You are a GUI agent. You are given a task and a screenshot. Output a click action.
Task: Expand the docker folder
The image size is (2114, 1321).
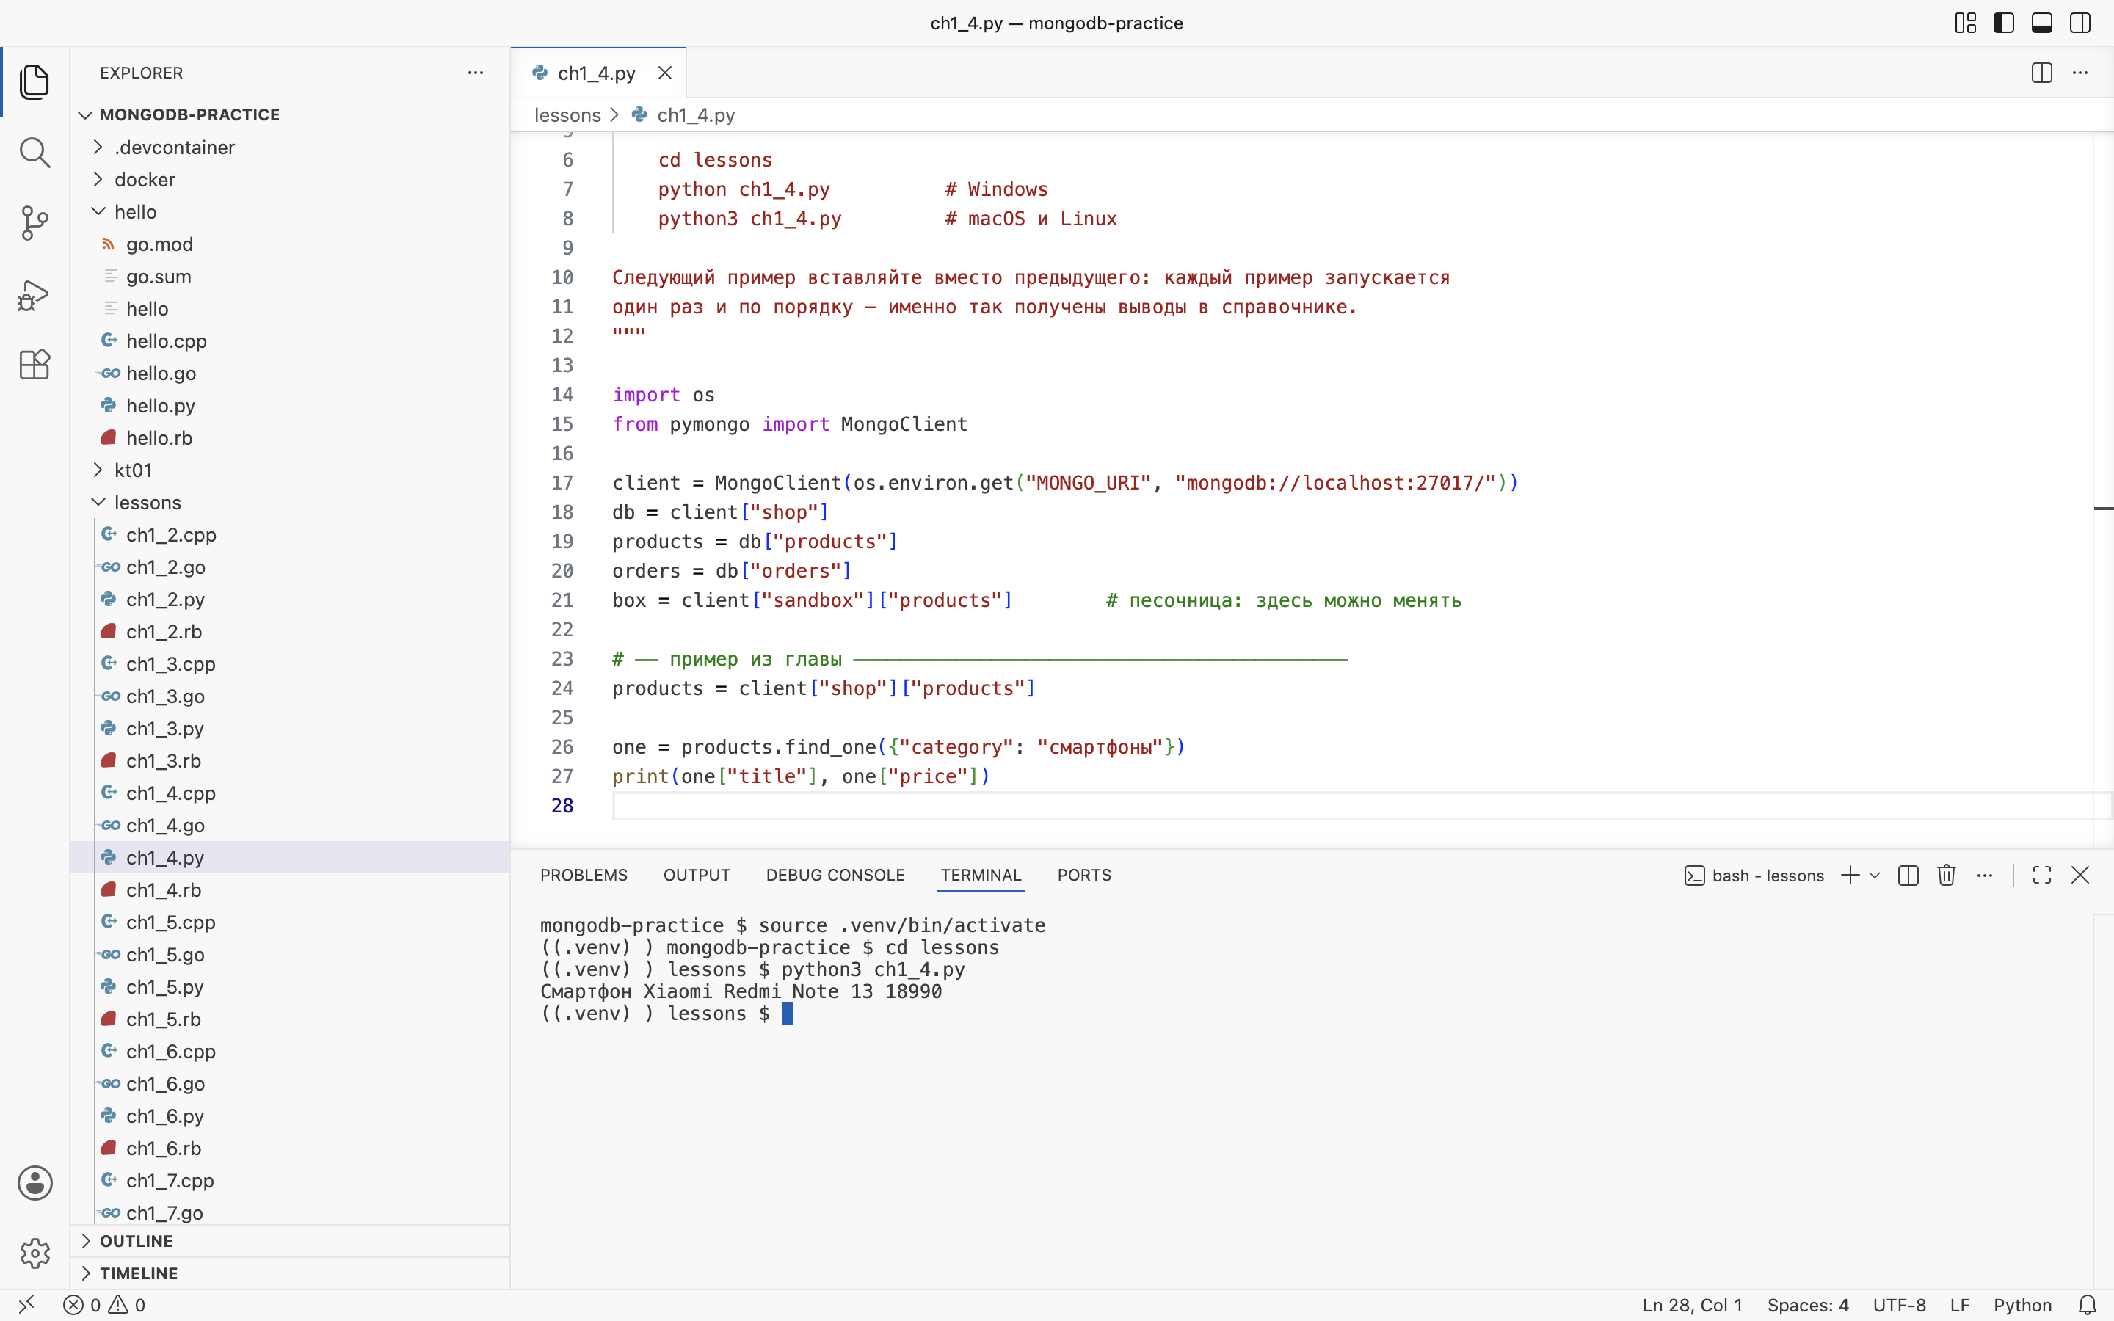point(290,180)
